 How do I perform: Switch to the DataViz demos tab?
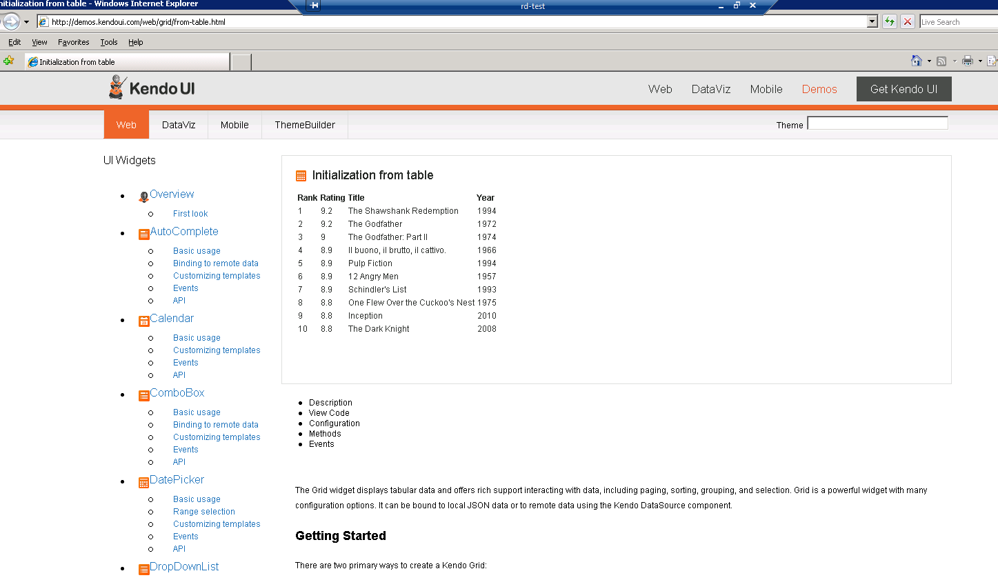tap(179, 125)
